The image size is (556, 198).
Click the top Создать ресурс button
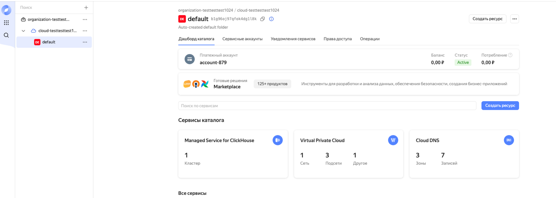[488, 19]
